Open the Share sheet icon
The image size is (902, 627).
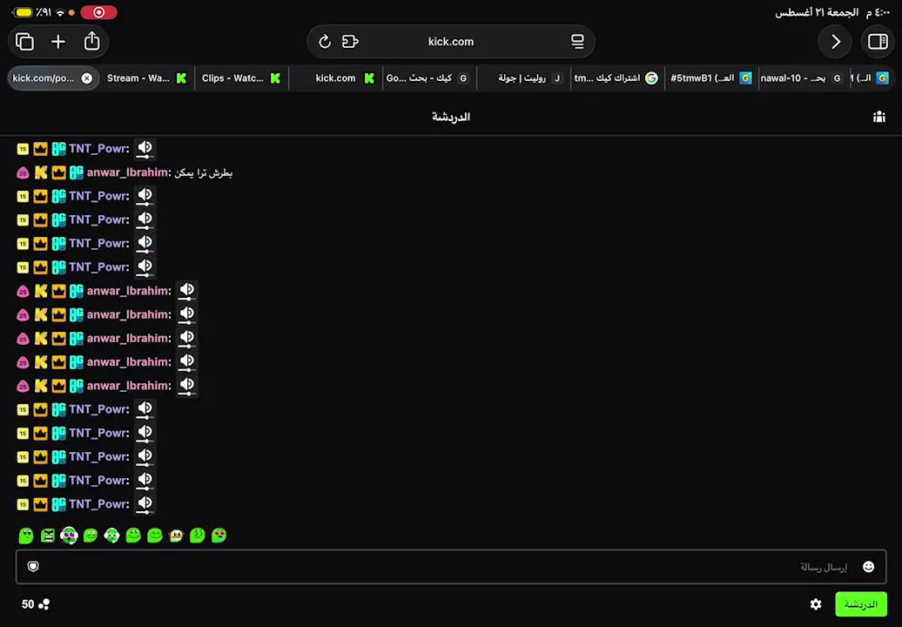tap(91, 41)
